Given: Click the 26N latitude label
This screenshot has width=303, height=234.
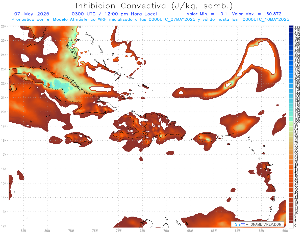Looking at the screenshot, I should tap(4, 26).
